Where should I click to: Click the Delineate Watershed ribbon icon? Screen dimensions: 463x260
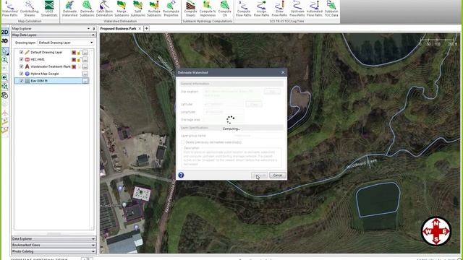(69, 9)
